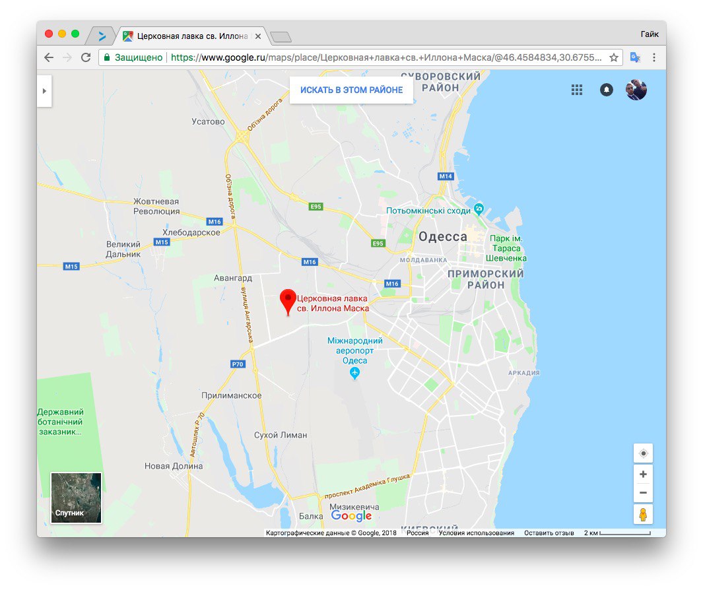Click the 2 км scale bar

[617, 533]
